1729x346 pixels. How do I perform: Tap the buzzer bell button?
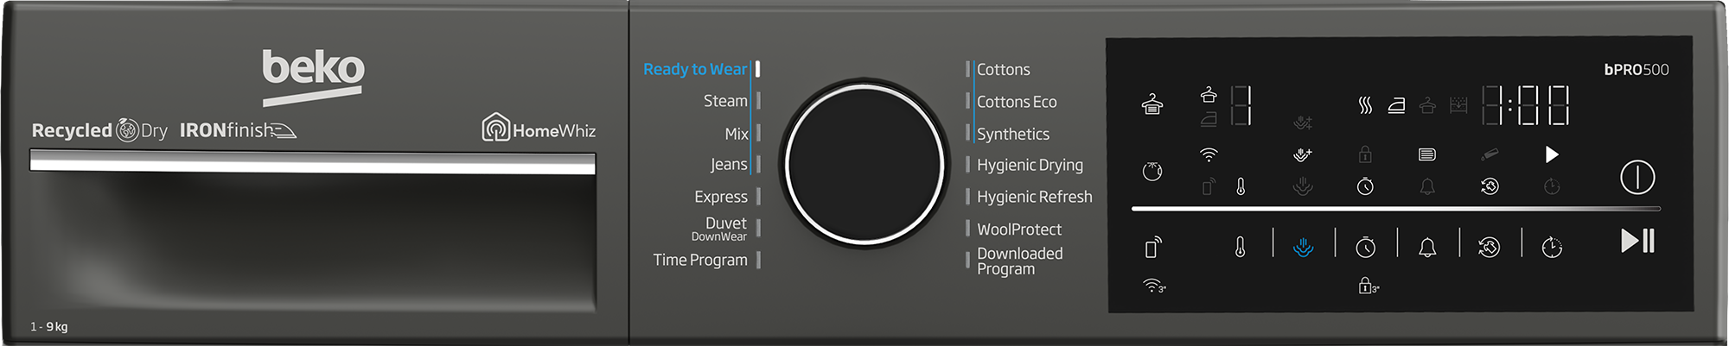tap(1427, 248)
